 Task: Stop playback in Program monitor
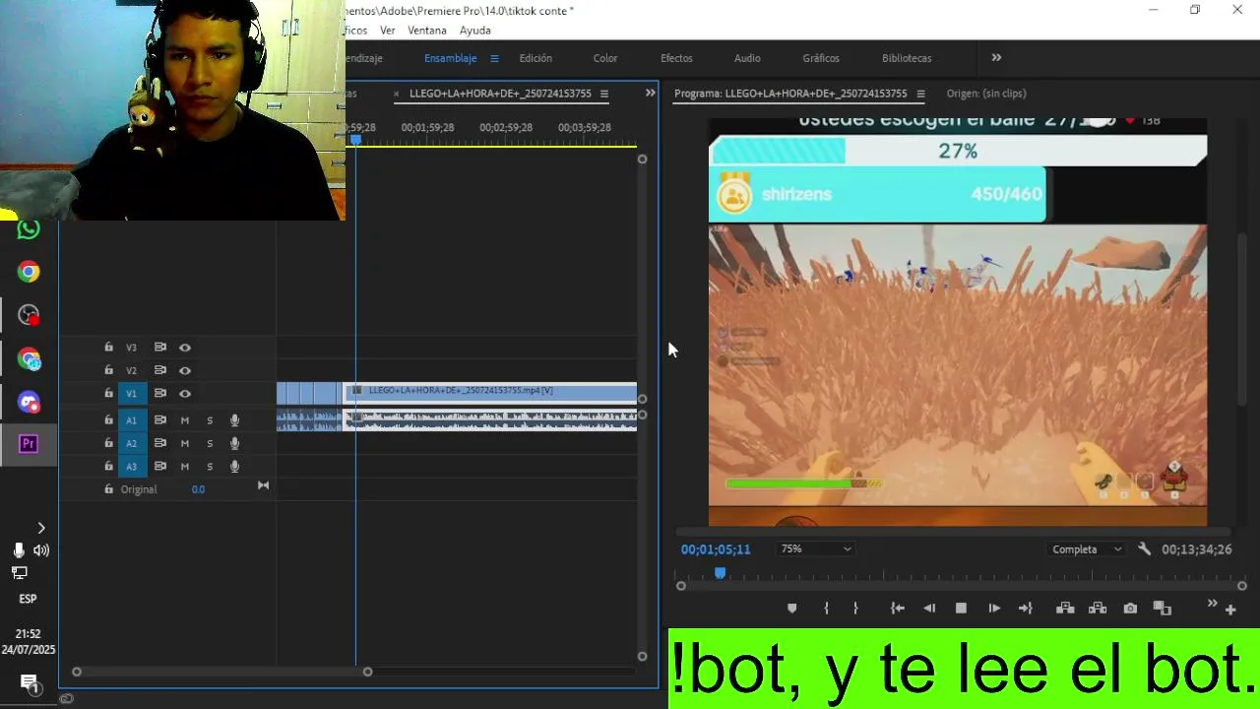962,609
